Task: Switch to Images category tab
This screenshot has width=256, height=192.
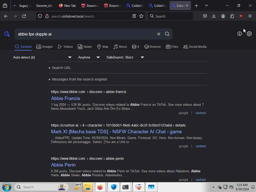Action: click(x=44, y=47)
